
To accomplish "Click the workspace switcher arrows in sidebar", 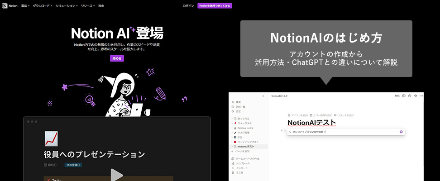I will tap(263, 96).
